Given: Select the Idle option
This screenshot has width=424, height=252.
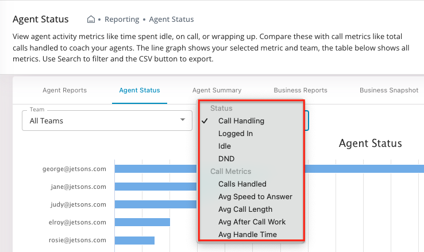Looking at the screenshot, I should click(x=225, y=146).
